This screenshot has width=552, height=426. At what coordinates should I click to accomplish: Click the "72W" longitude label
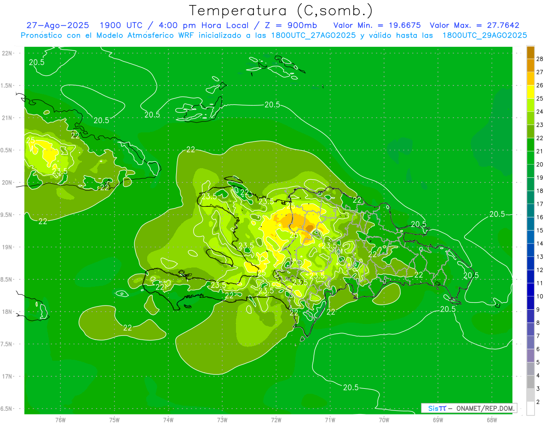point(276,420)
